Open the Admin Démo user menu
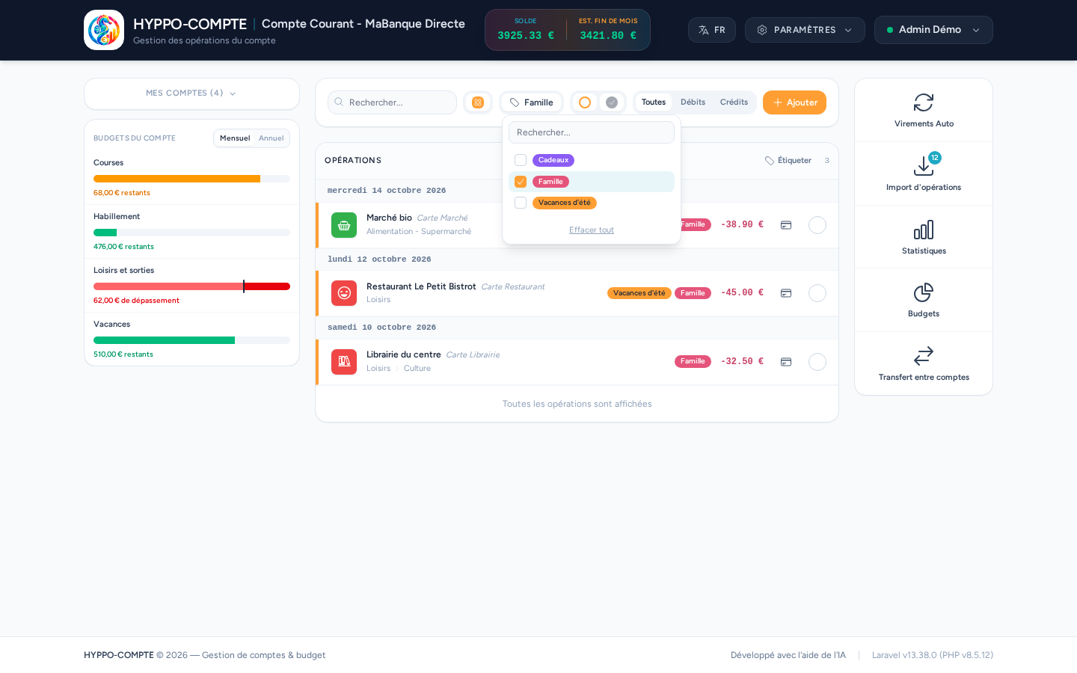Image resolution: width=1077 pixels, height=673 pixels. [x=933, y=30]
